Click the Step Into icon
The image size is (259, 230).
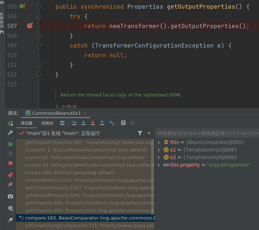point(83,123)
